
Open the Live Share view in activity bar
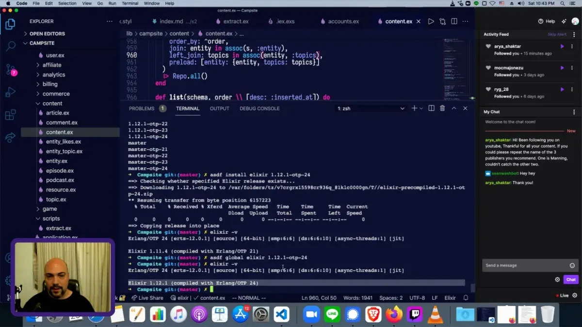click(10, 138)
